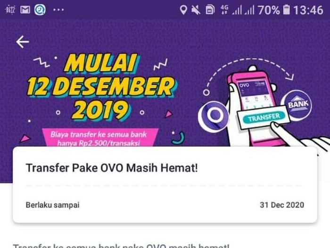Tap the 'Berlaku sampai' label

[53, 205]
